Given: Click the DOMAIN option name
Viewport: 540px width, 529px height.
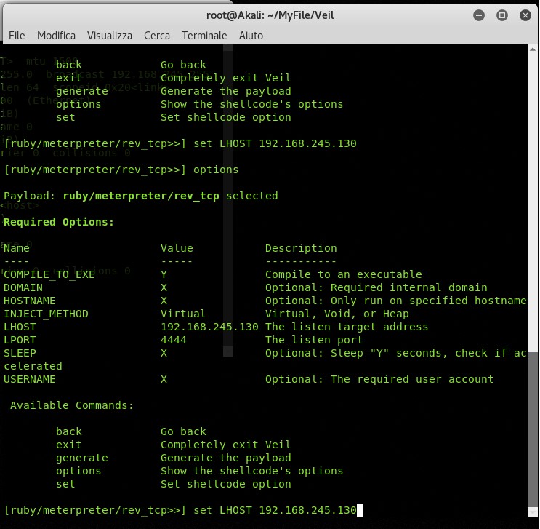Looking at the screenshot, I should [23, 287].
